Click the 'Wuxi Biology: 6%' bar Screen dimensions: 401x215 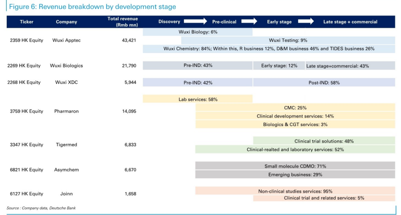[x=198, y=32]
